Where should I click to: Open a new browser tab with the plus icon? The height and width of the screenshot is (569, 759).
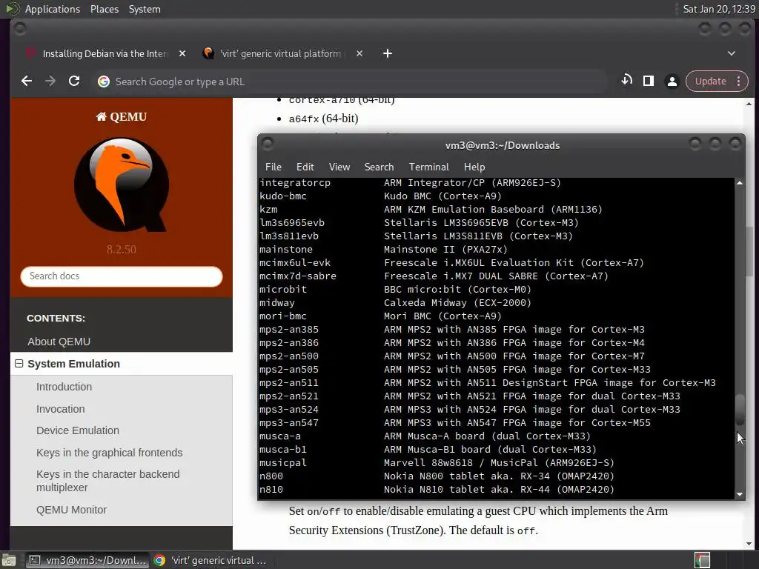(x=387, y=53)
